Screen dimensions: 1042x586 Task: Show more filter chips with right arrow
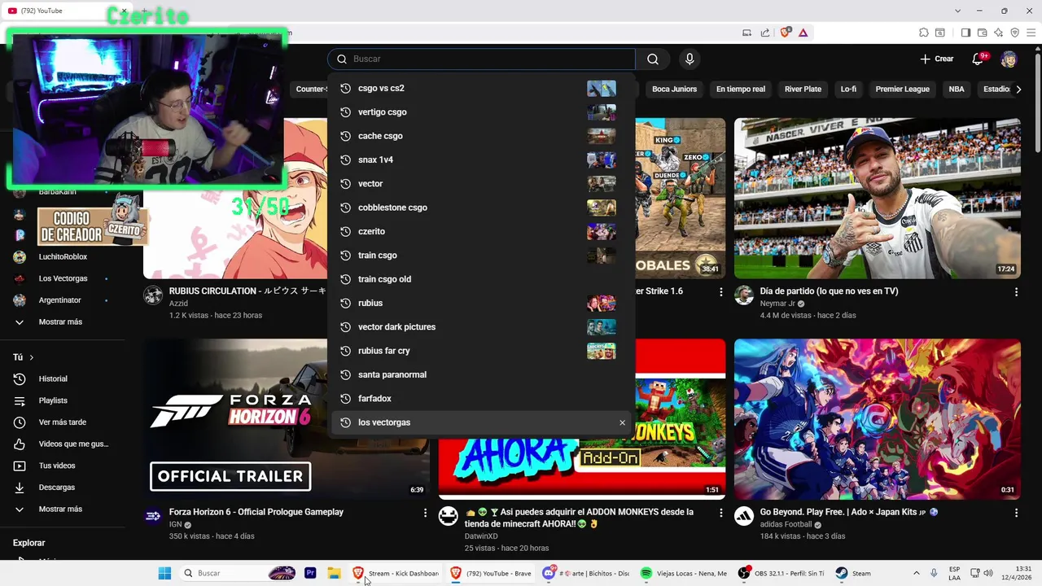click(x=1018, y=89)
